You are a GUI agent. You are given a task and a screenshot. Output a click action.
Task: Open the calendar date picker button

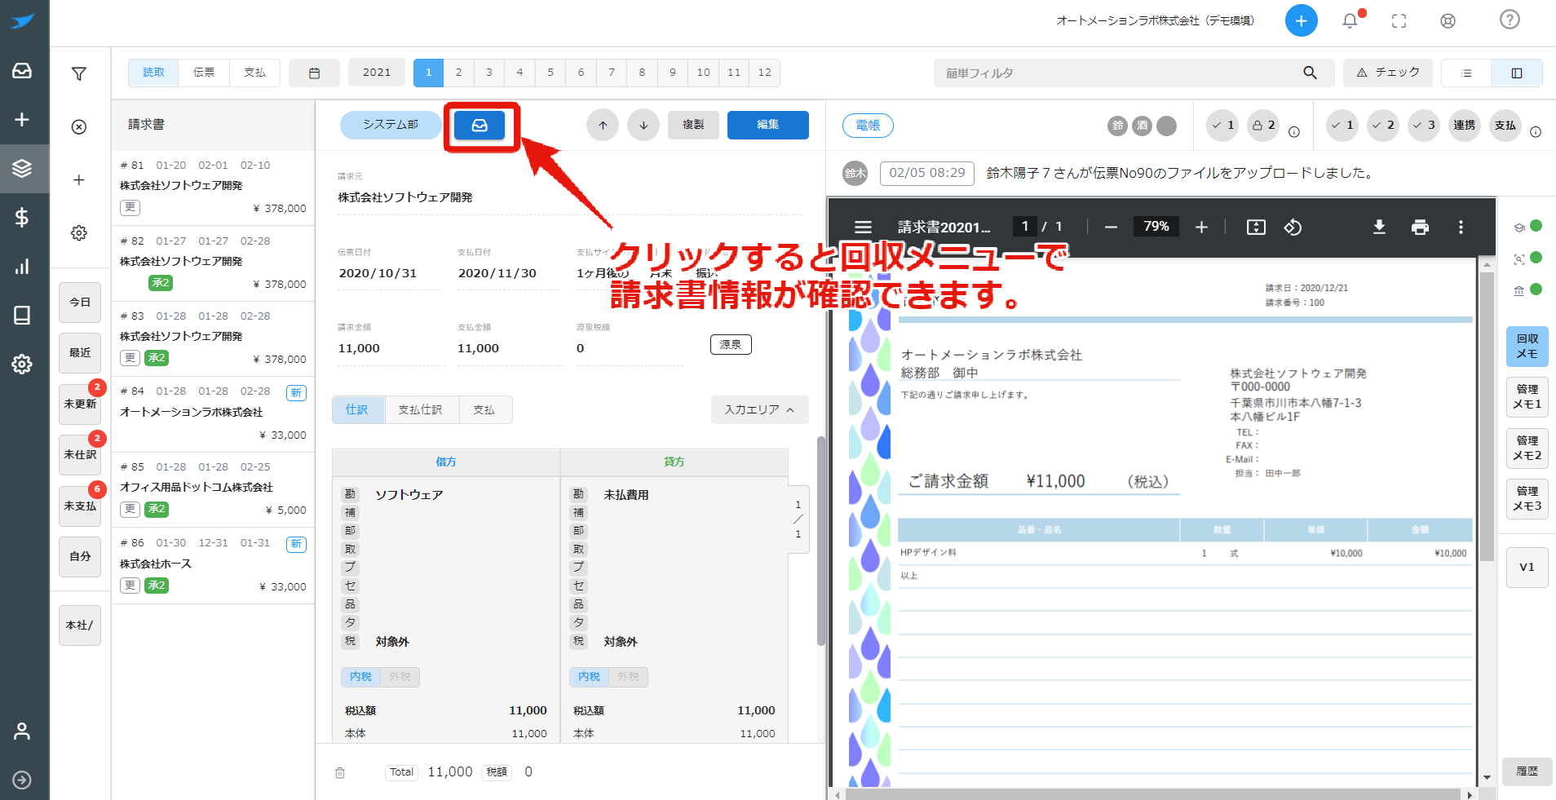tap(314, 73)
